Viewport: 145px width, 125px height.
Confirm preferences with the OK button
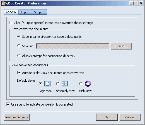[107, 117]
